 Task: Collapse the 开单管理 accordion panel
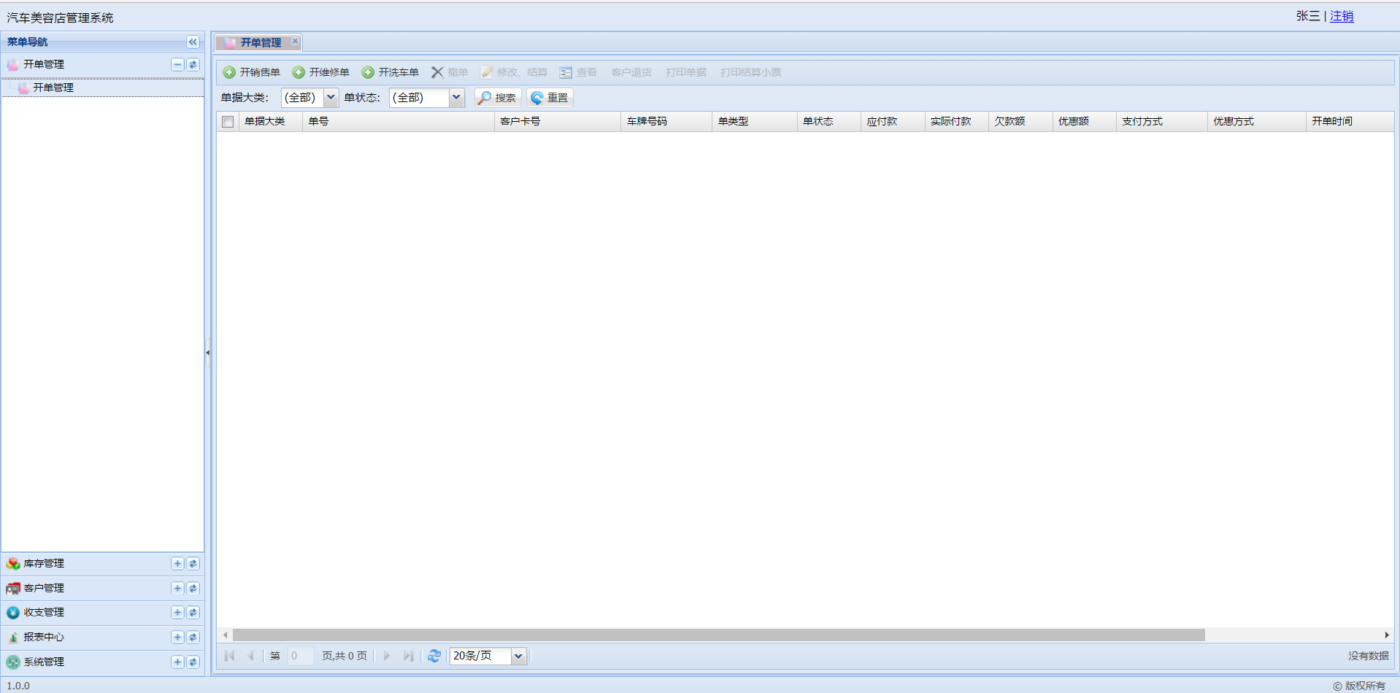pyautogui.click(x=177, y=65)
